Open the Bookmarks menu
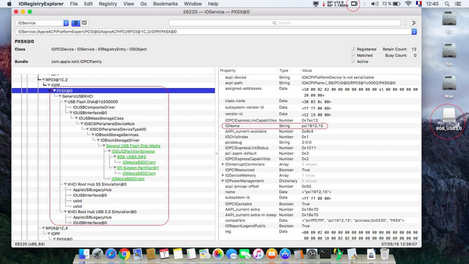The height and width of the screenshot is (264, 469). coord(165,4)
